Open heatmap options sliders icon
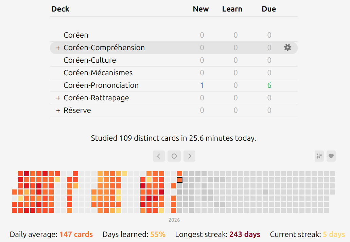 point(319,156)
